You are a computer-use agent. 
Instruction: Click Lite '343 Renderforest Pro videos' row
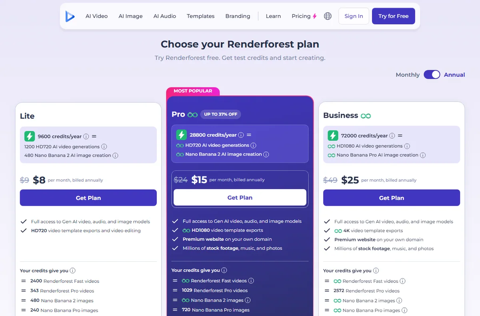(x=62, y=291)
